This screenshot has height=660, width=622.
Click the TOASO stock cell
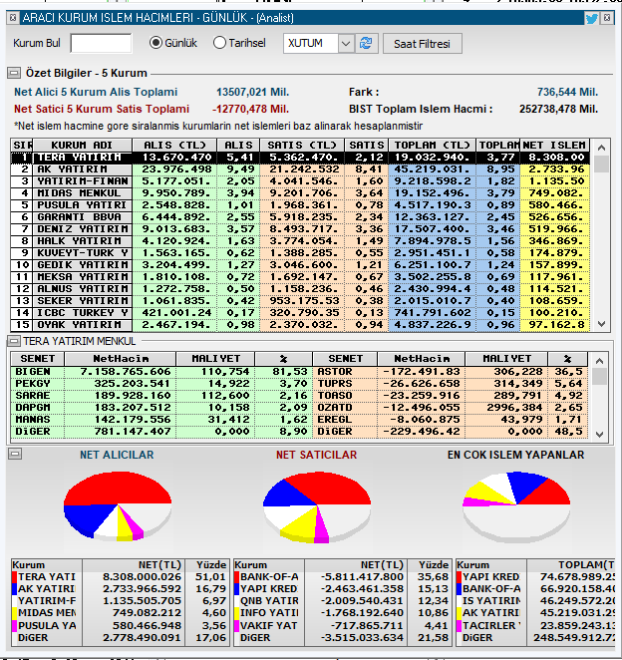[345, 396]
